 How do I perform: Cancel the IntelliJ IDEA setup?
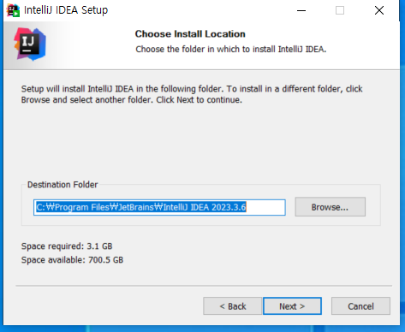point(360,306)
